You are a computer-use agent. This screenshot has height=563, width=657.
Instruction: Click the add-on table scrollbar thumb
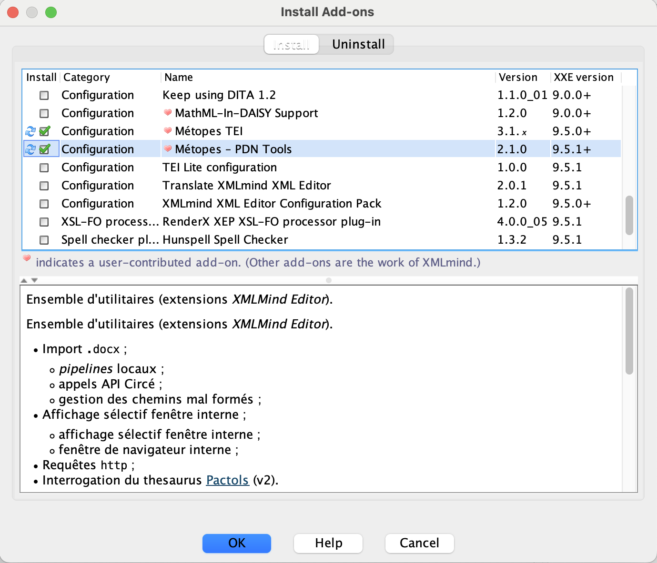(629, 215)
